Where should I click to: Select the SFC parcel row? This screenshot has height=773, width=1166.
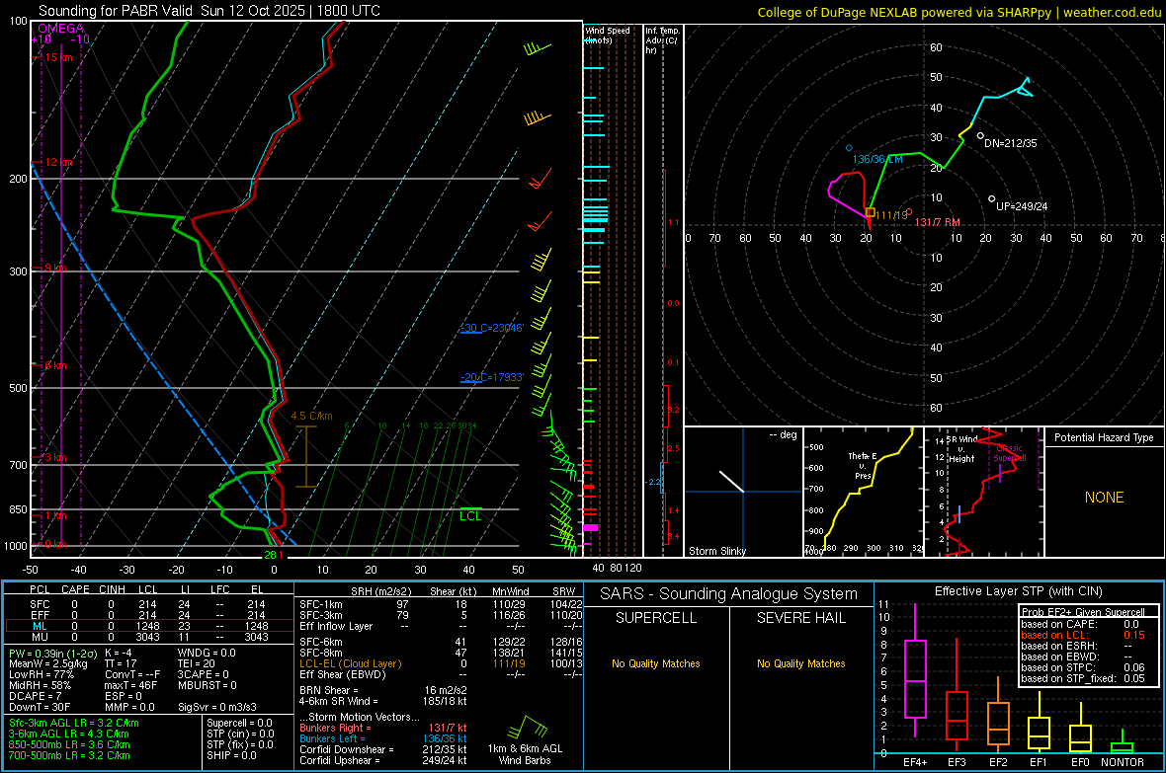pos(148,604)
